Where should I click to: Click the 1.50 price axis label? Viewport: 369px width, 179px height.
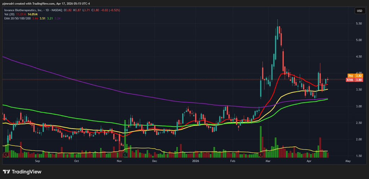click(359, 156)
